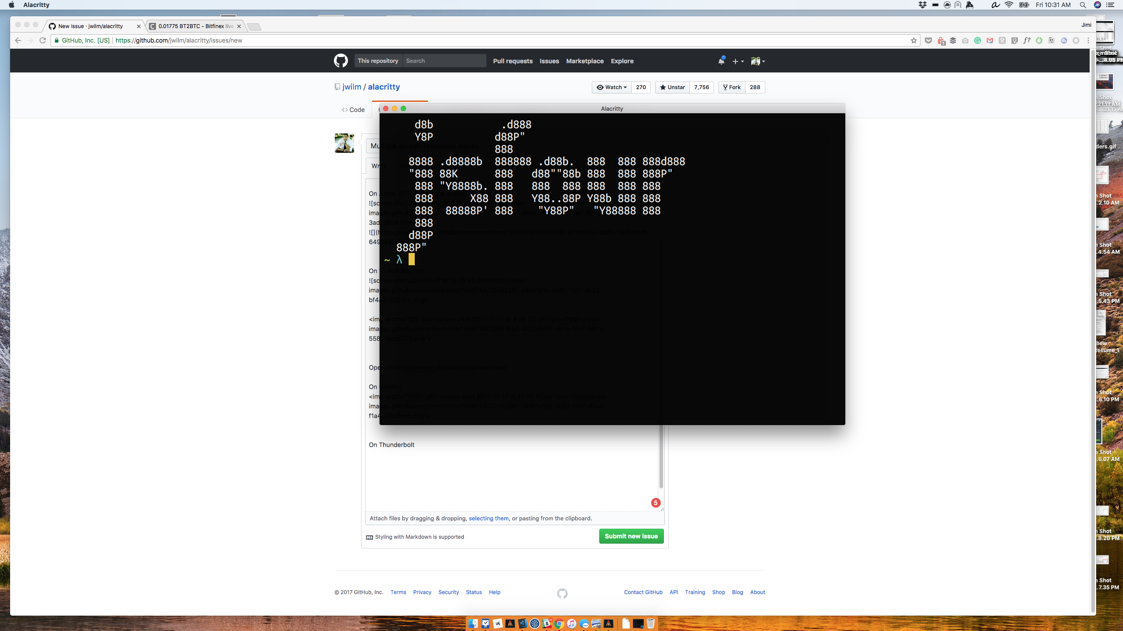
Task: Launch Slack from the dock
Action: pos(547,623)
